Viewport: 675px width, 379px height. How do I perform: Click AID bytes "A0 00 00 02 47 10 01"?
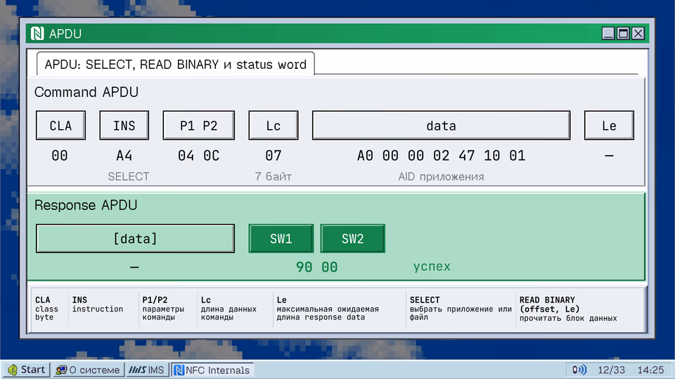442,156
